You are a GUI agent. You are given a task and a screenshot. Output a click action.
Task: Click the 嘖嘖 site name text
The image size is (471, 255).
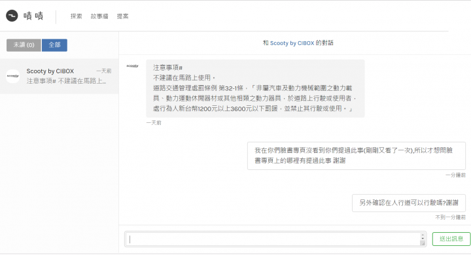(x=33, y=16)
